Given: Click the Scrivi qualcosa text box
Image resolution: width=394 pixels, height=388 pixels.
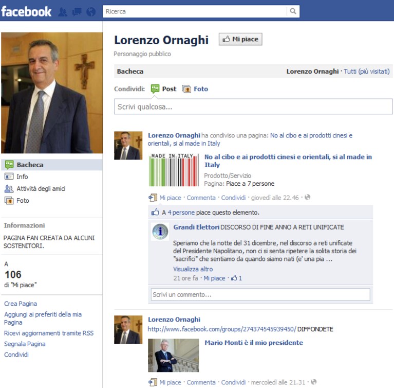Looking at the screenshot, I should tap(253, 107).
